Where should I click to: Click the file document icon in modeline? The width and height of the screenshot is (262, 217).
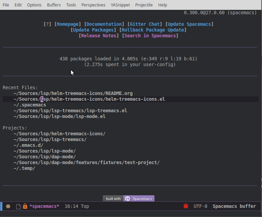pyautogui.click(x=18, y=206)
